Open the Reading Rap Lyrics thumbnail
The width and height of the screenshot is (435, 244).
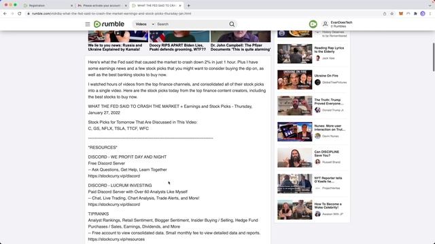(x=294, y=54)
